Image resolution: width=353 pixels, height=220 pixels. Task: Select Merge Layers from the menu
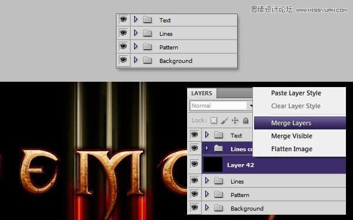(300, 123)
